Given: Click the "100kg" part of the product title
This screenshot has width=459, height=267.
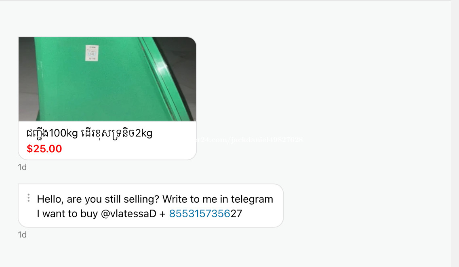Looking at the screenshot, I should [x=63, y=133].
